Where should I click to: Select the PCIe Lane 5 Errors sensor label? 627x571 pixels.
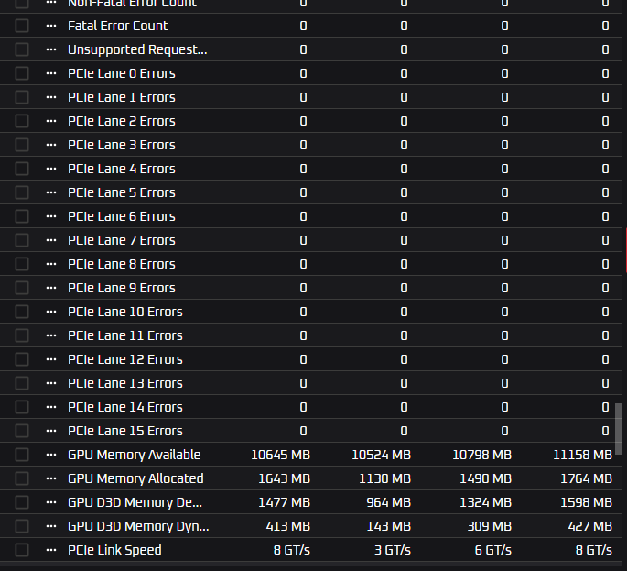click(x=122, y=192)
